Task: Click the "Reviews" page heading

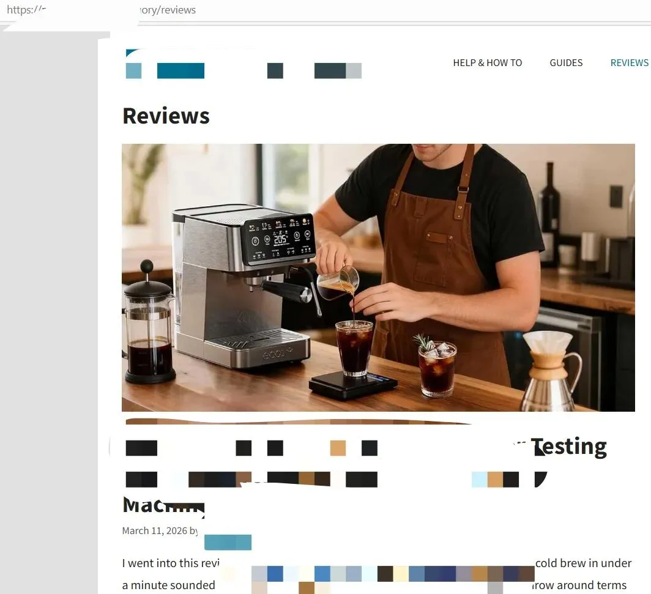Action: click(166, 116)
